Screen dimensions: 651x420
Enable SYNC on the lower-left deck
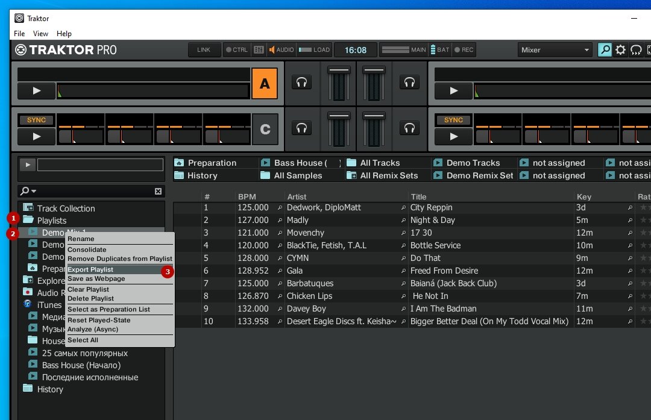(x=36, y=120)
